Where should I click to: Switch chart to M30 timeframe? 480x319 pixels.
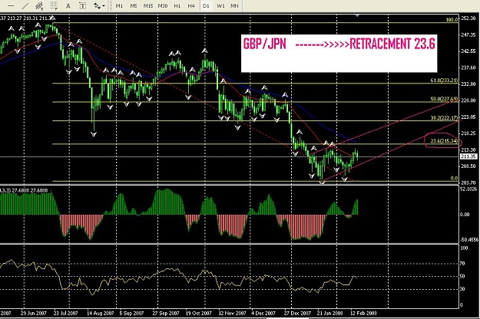point(163,6)
